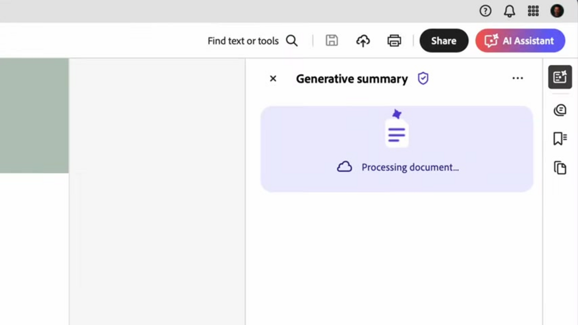Show notifications via the bell icon
The width and height of the screenshot is (578, 325).
point(509,11)
